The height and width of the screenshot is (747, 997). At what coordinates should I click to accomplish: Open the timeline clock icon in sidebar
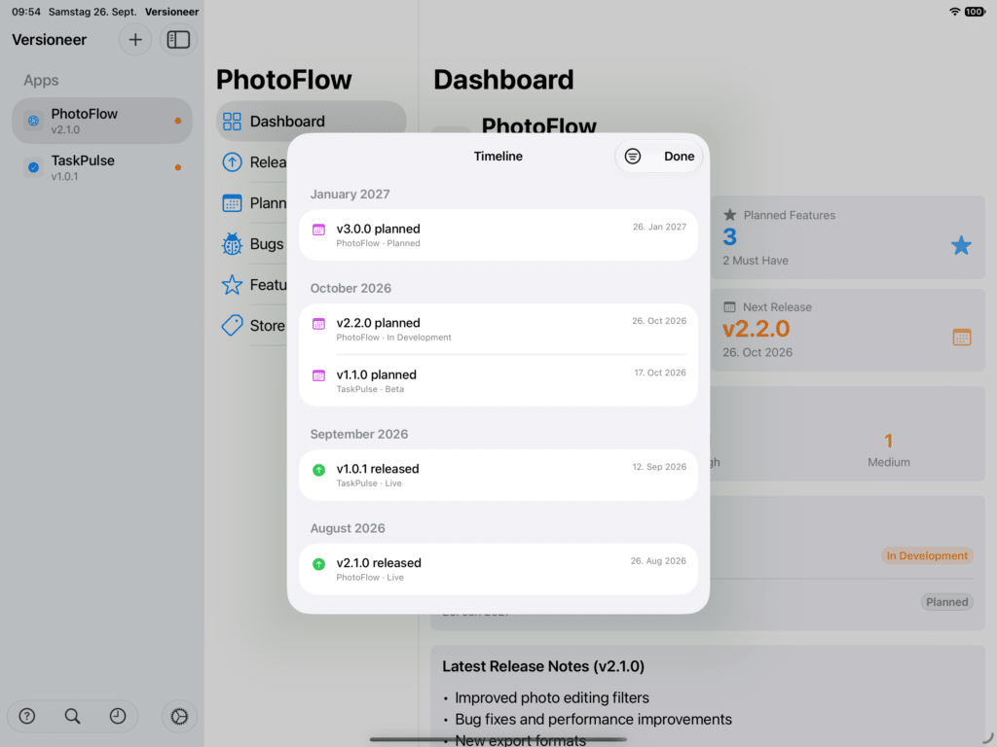point(118,716)
